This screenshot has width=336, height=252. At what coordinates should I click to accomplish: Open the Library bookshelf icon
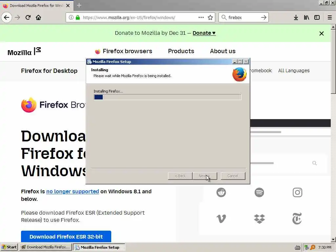pyautogui.click(x=306, y=17)
